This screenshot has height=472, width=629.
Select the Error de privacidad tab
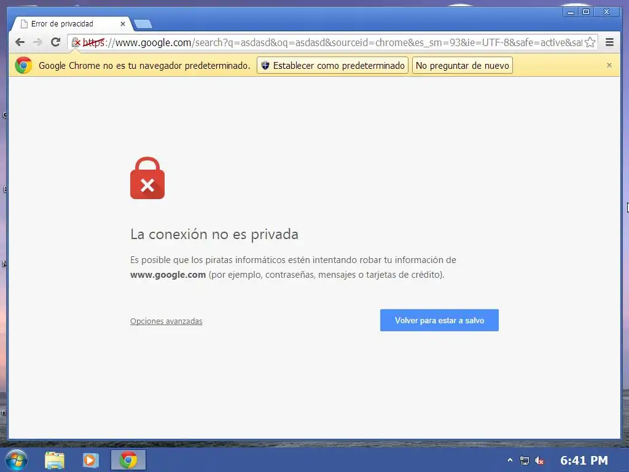(71, 24)
